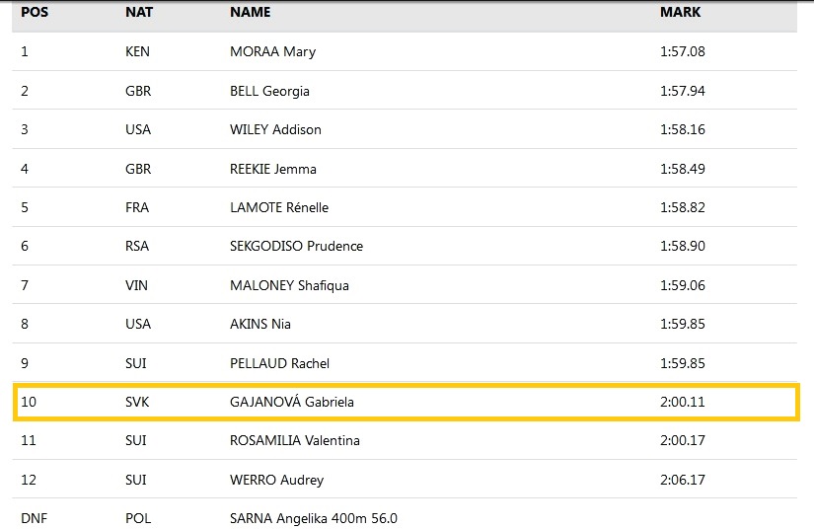Click ROSAMILIA Valentina's name
Image resolution: width=814 pixels, height=529 pixels.
[295, 440]
